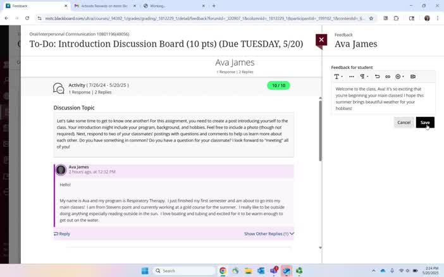Show hidden system tray icons
The width and height of the screenshot is (444, 277).
(374, 271)
